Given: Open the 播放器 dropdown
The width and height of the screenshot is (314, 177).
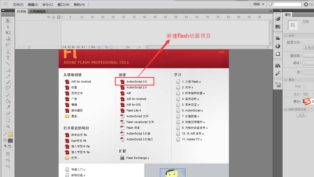Looking at the screenshot, I should pos(308,56).
